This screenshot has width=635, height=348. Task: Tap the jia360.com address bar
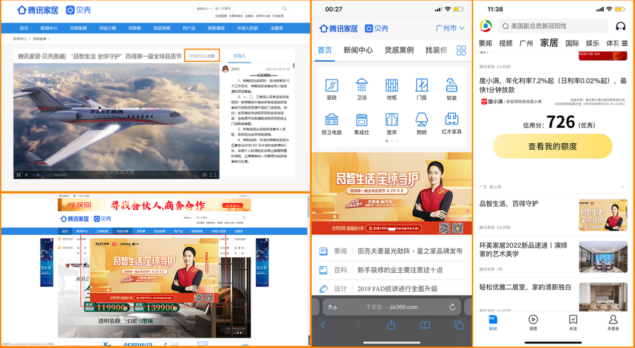point(391,307)
